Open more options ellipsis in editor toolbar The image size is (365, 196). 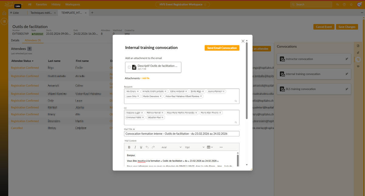221,147
